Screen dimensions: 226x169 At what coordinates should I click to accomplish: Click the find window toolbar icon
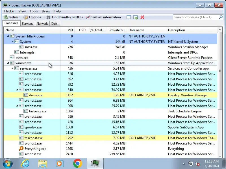[x=129, y=17]
